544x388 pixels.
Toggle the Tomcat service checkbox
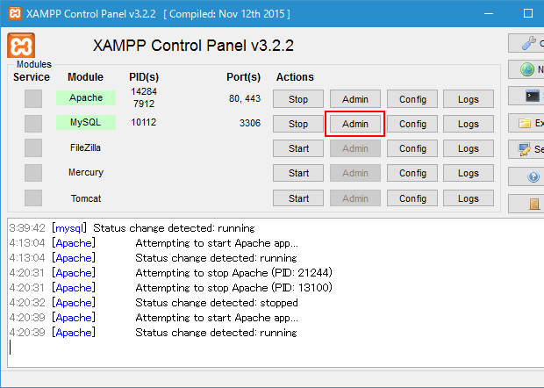33,198
